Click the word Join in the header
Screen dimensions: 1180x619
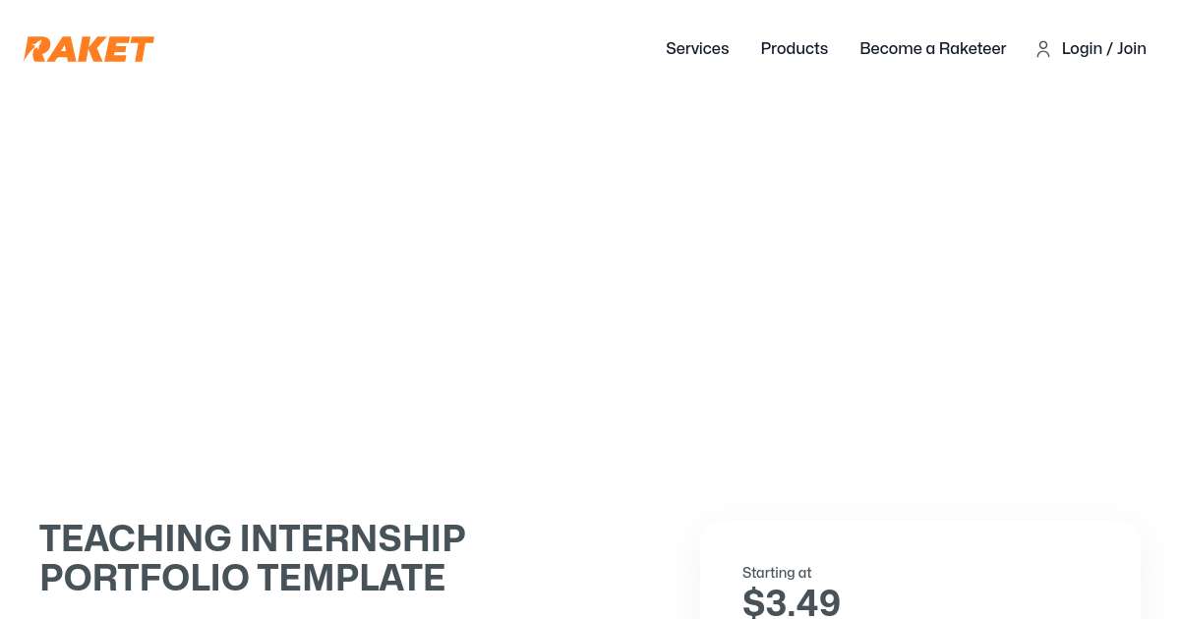(1132, 48)
